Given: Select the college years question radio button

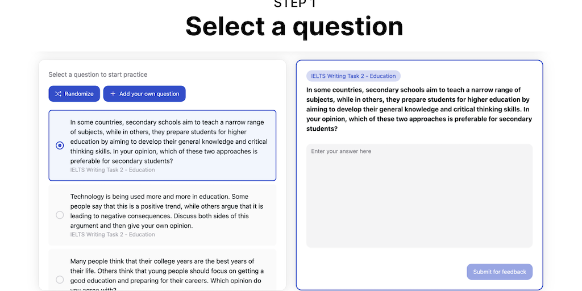Looking at the screenshot, I should tap(60, 279).
